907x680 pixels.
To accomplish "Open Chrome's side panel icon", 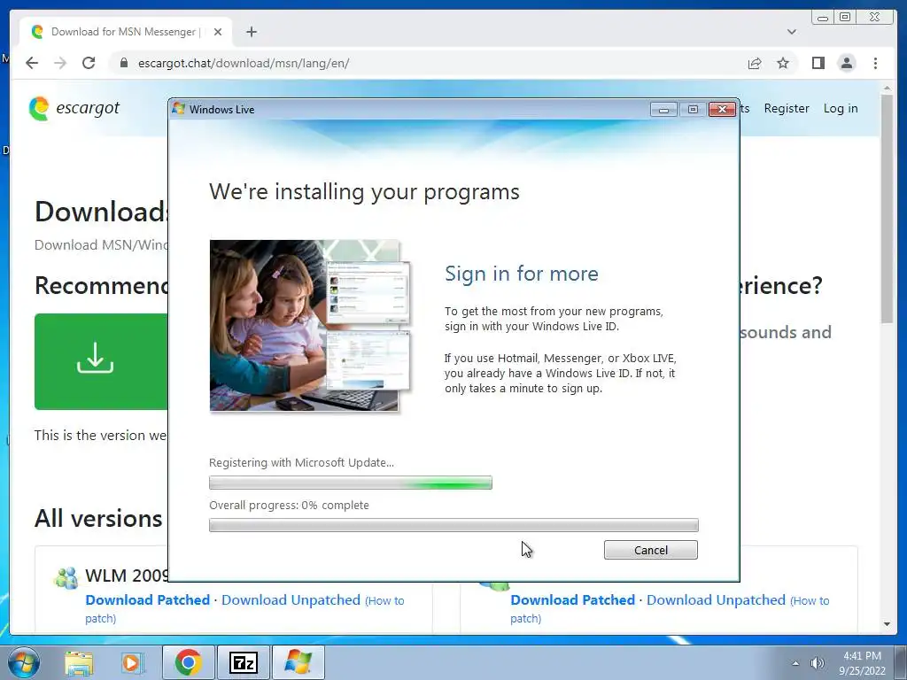I will point(818,63).
